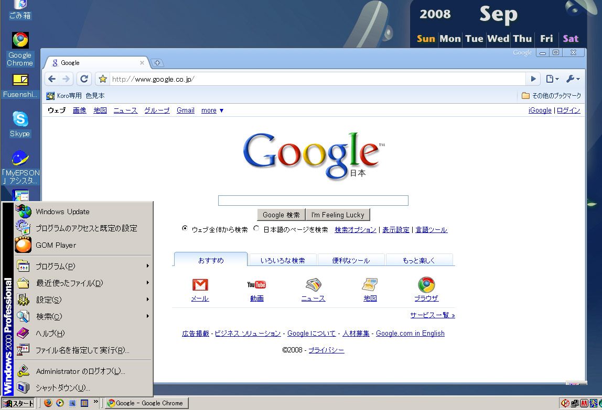Click the Google 検索 button
Screen dimensions: 602x410
281,215
